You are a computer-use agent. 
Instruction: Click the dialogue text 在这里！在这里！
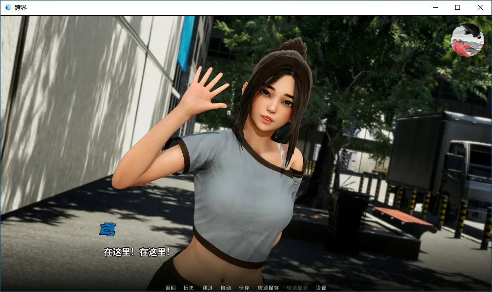pyautogui.click(x=137, y=252)
